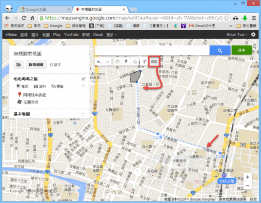Expand the More menu in Google bar
Image resolution: width=261 pixels, height=203 pixels.
[111, 35]
